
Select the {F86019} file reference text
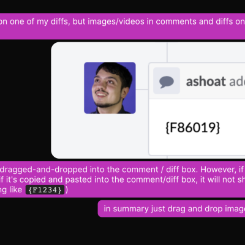pos(193,128)
